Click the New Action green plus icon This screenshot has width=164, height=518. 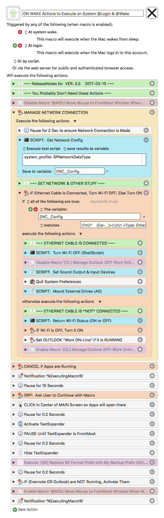[15, 510]
